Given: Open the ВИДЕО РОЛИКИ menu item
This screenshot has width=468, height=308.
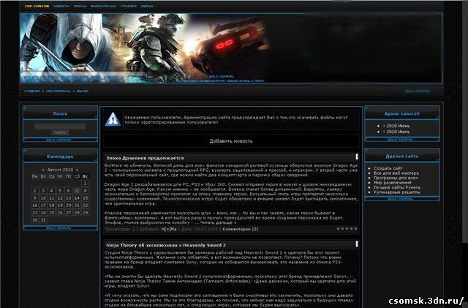Looking at the screenshot, I should coord(104,6).
